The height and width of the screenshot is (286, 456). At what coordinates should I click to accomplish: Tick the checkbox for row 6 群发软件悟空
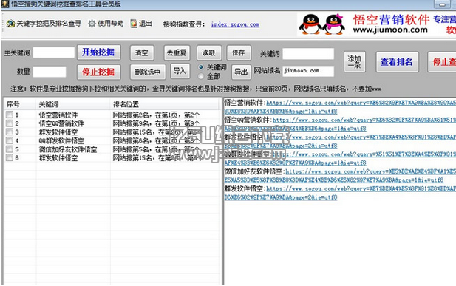10,157
